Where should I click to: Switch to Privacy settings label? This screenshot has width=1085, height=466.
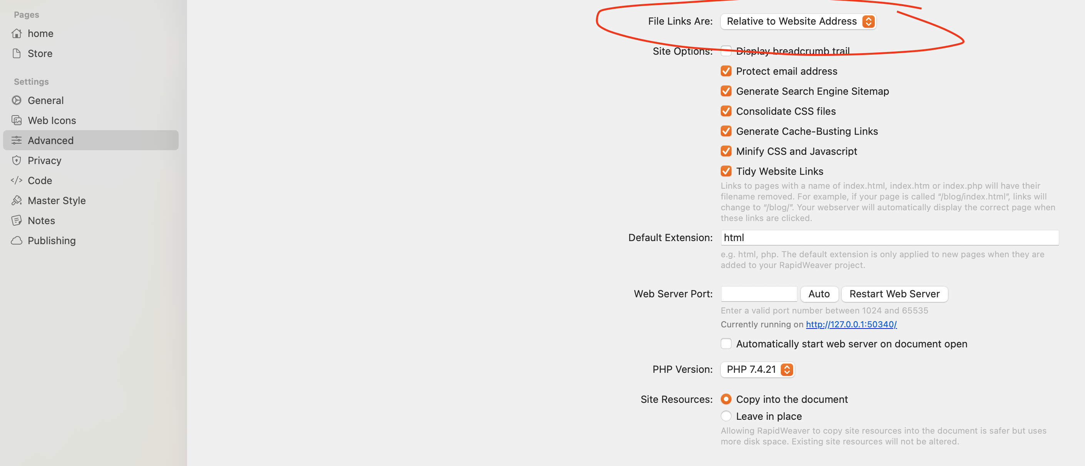(x=45, y=161)
